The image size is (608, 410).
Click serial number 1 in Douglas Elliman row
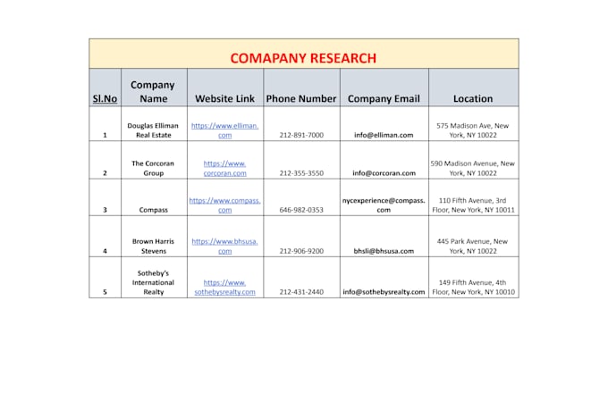[106, 123]
